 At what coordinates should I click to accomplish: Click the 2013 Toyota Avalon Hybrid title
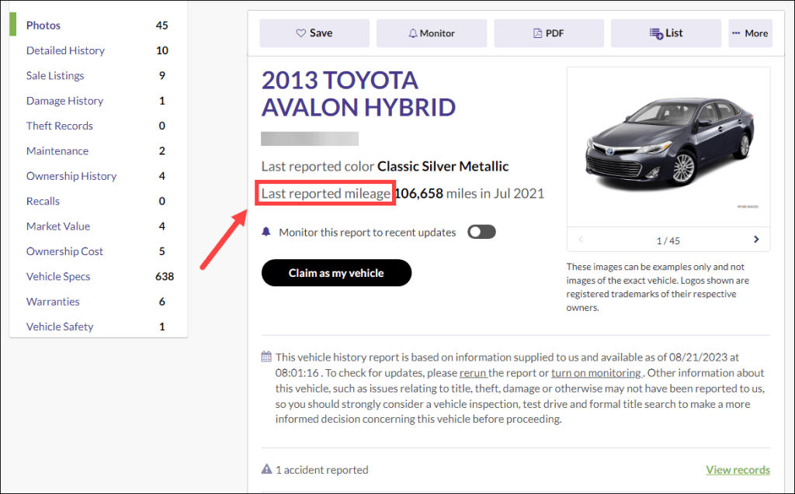coord(359,94)
